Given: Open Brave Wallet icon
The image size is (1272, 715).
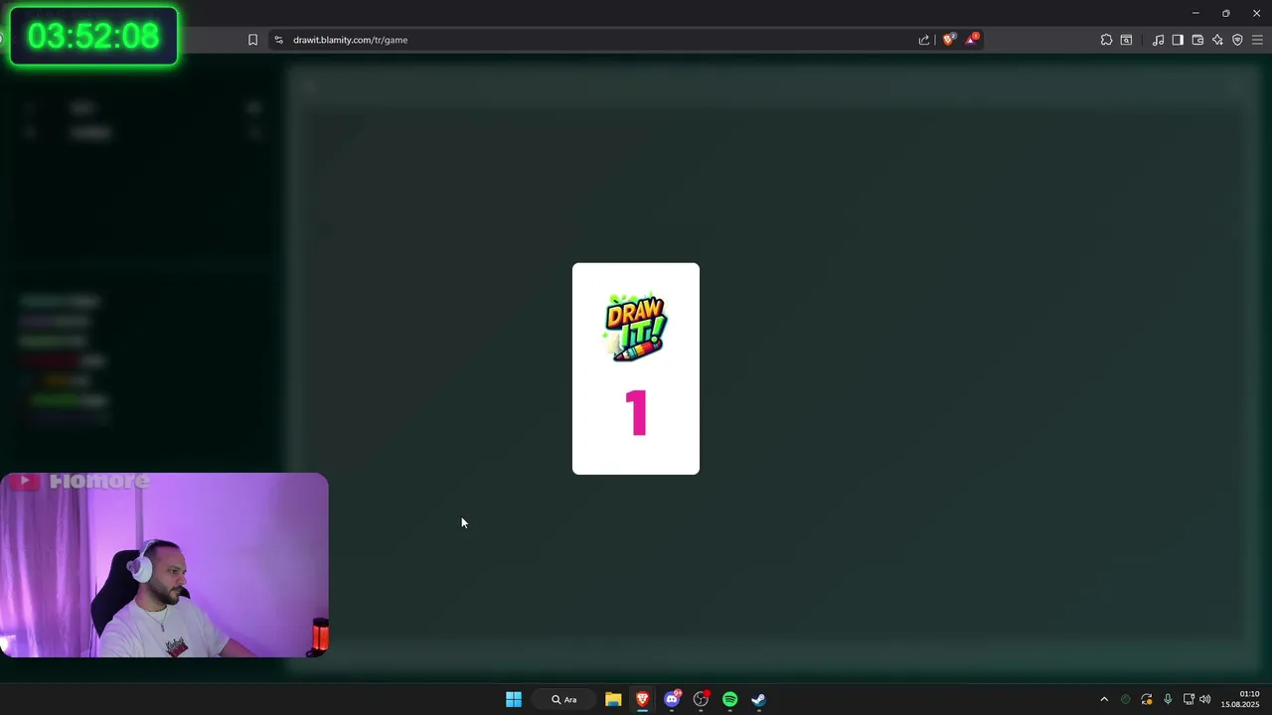Looking at the screenshot, I should 1197,40.
